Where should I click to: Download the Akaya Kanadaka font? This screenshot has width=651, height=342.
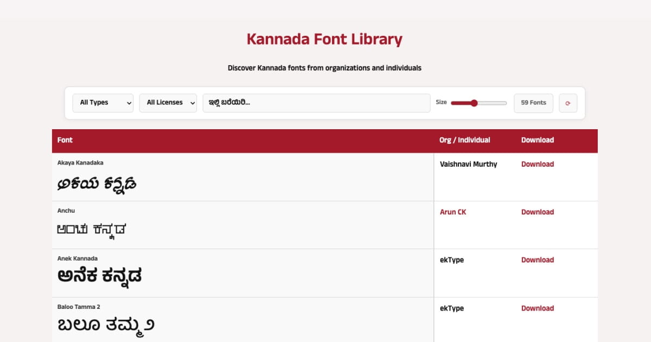(538, 164)
